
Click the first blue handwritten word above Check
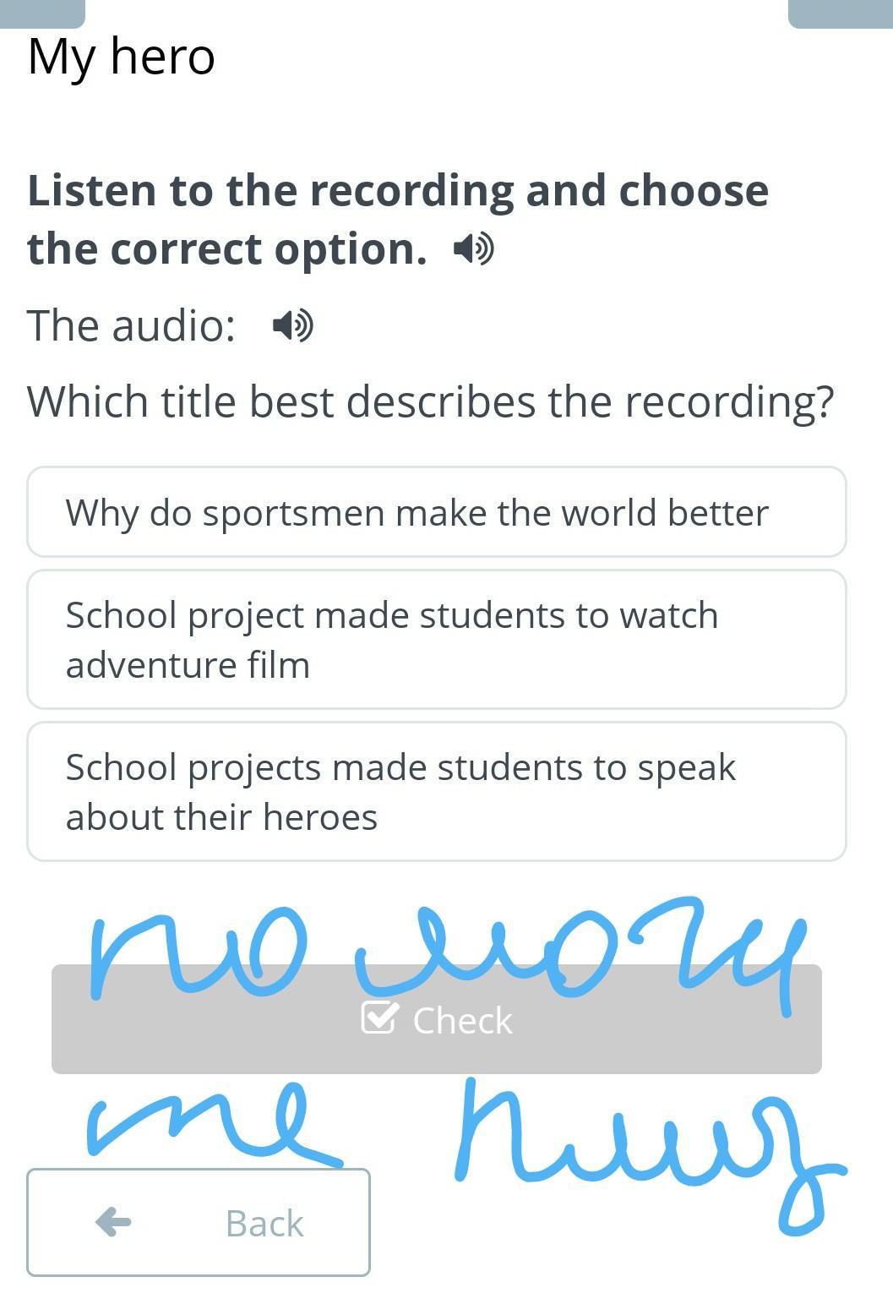pyautogui.click(x=196, y=951)
